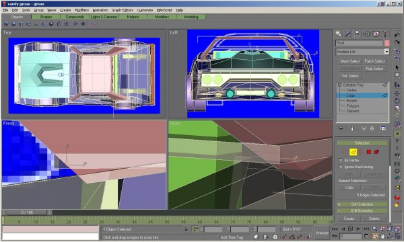Open the MAXScript menu
This screenshot has width=404, height=242.
coord(164,10)
